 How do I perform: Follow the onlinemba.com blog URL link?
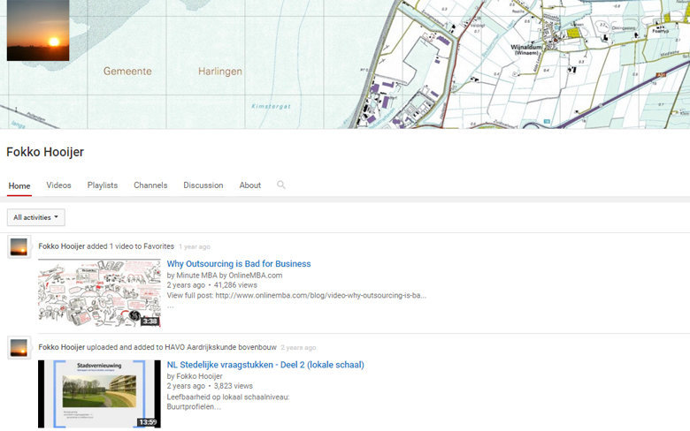point(320,295)
